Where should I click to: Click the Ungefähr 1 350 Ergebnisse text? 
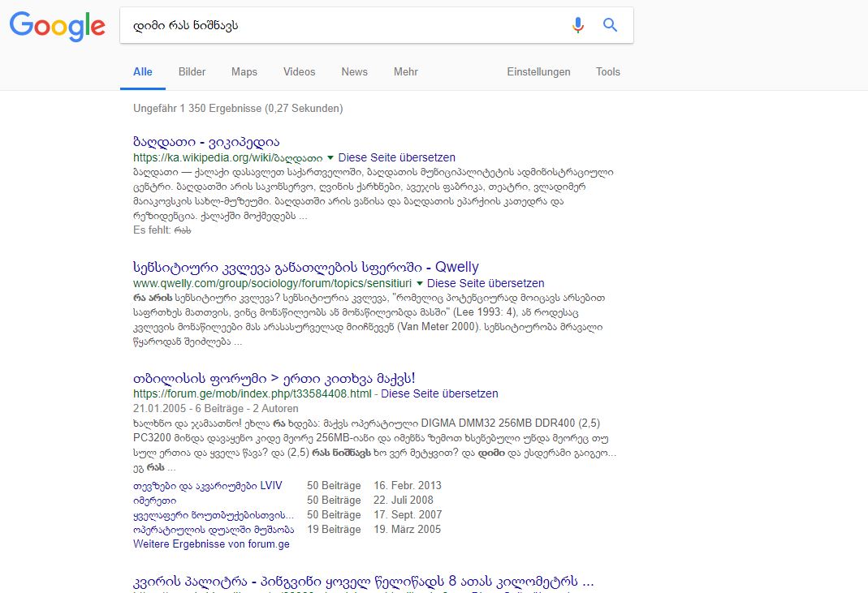coord(238,109)
